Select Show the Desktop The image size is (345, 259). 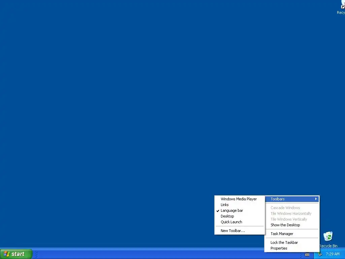(x=292, y=225)
